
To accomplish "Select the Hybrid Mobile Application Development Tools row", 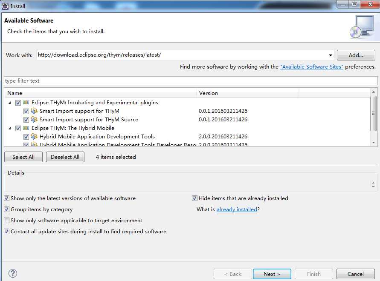I will click(97, 137).
